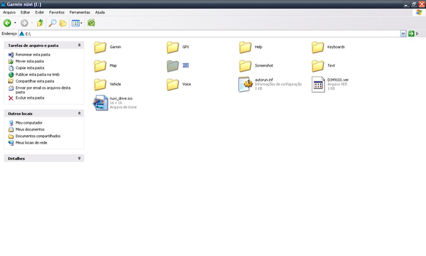Expand the Detalhes panel
426x256 pixels.
coord(79,158)
